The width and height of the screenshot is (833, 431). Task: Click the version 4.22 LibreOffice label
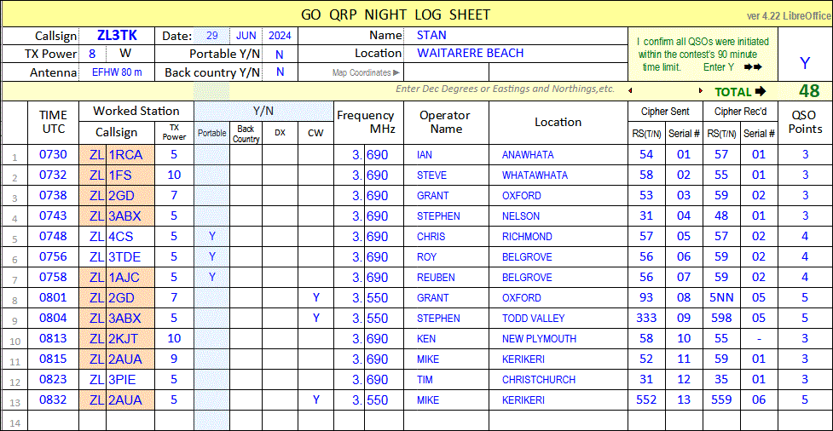[x=789, y=16]
